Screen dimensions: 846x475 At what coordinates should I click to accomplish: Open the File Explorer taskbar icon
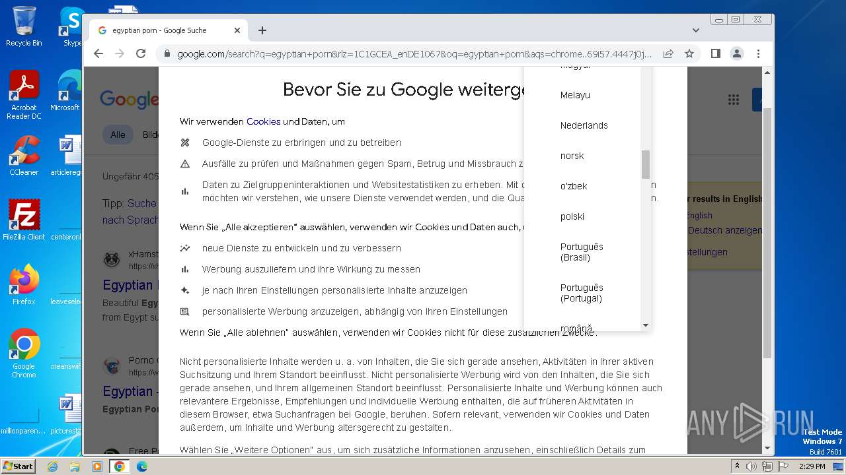(x=75, y=466)
